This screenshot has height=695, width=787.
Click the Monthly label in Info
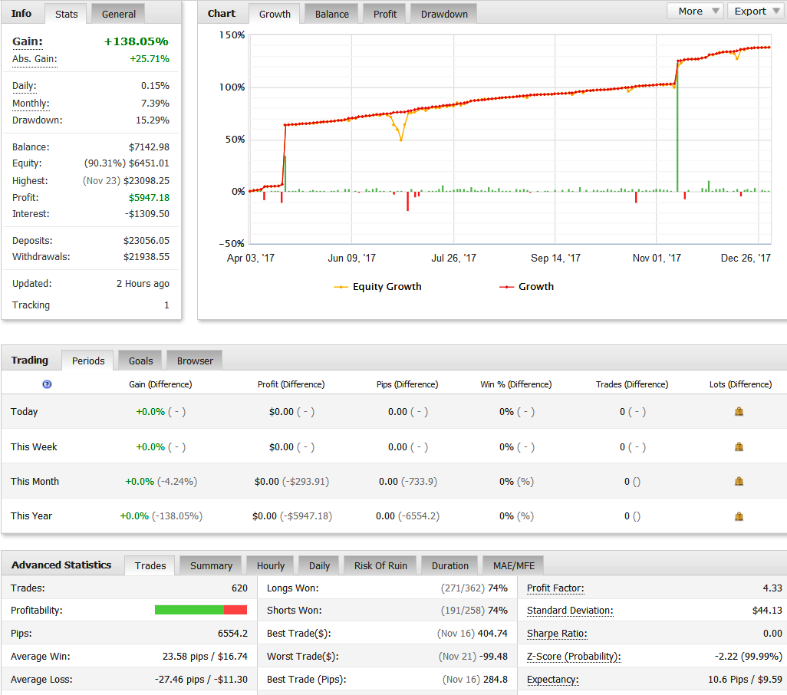pos(31,104)
